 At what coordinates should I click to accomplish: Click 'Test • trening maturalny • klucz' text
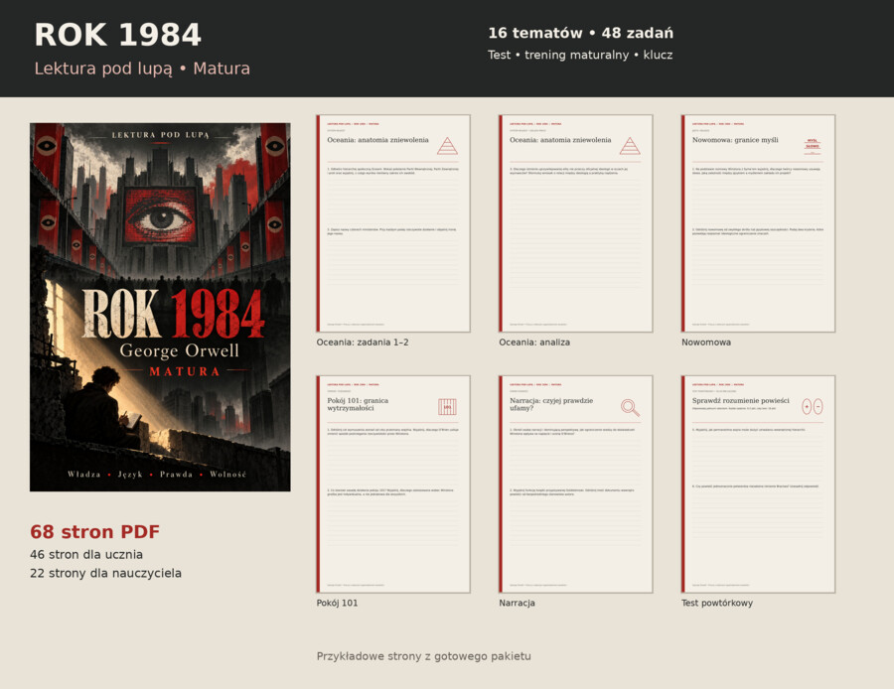pyautogui.click(x=580, y=55)
